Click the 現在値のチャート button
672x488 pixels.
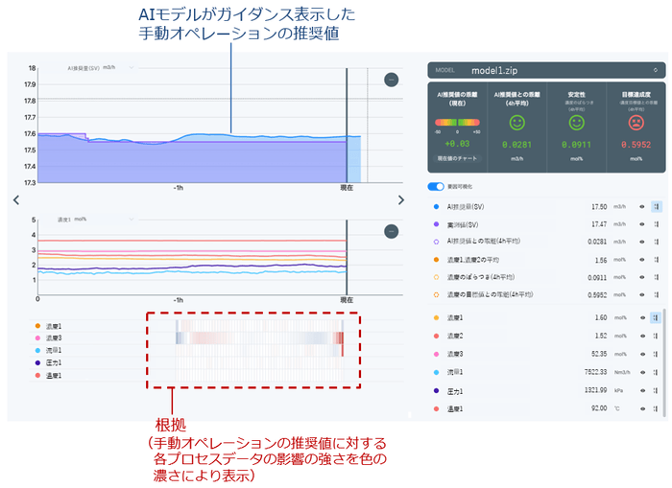click(457, 156)
